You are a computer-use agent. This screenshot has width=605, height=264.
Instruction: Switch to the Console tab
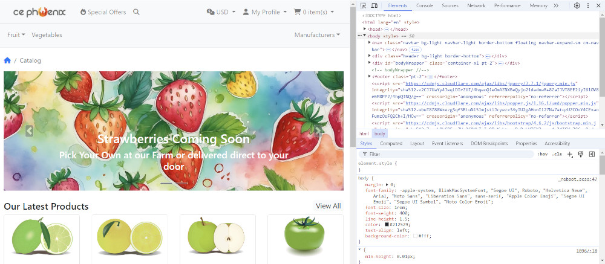point(425,5)
